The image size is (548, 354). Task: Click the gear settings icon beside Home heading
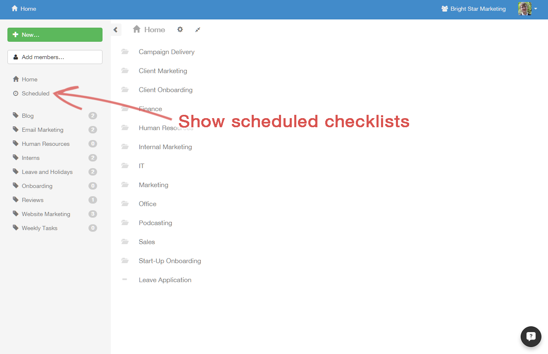[x=180, y=30]
